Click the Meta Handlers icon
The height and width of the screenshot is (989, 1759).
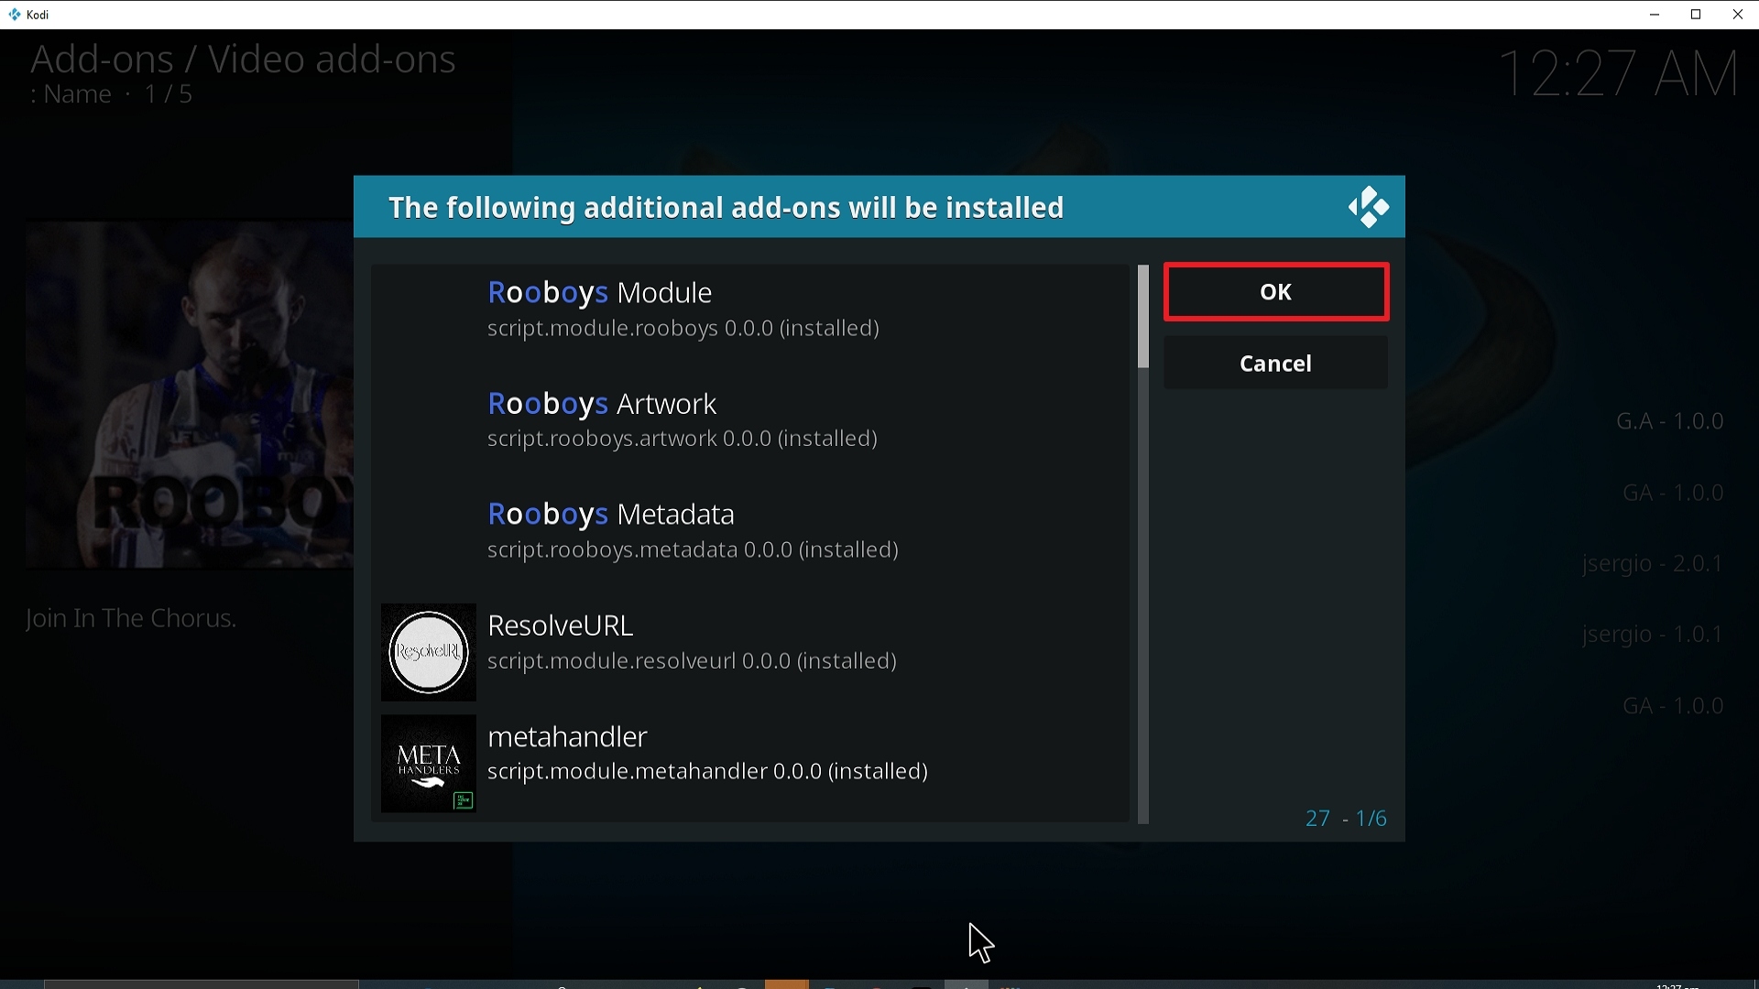[x=429, y=764]
